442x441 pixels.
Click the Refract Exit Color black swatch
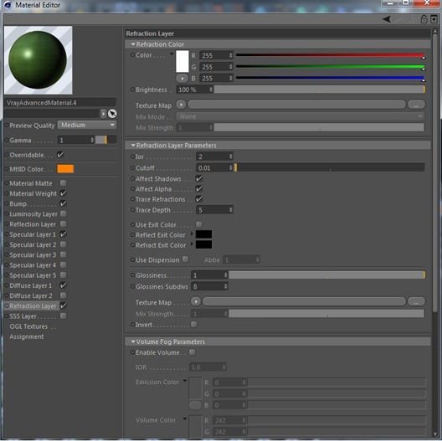point(203,244)
